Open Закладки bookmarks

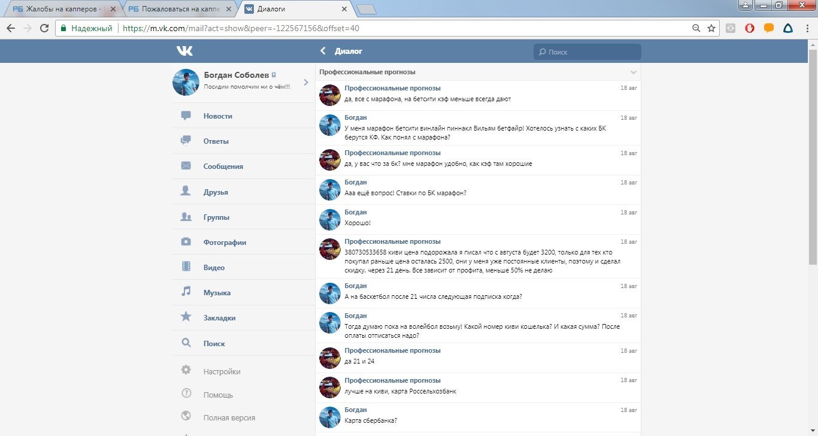[x=219, y=318]
